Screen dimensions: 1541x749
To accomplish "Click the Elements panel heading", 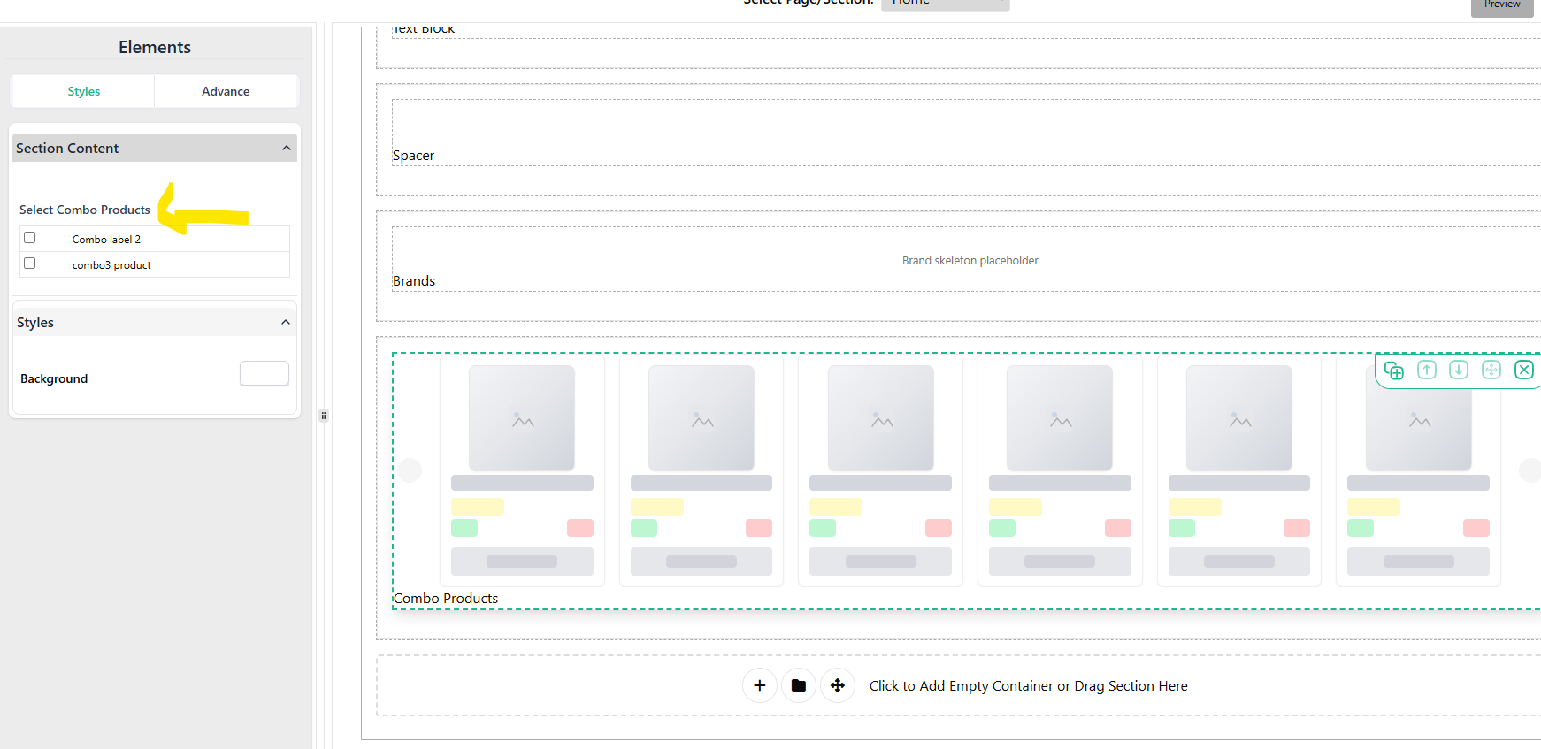I will [155, 47].
